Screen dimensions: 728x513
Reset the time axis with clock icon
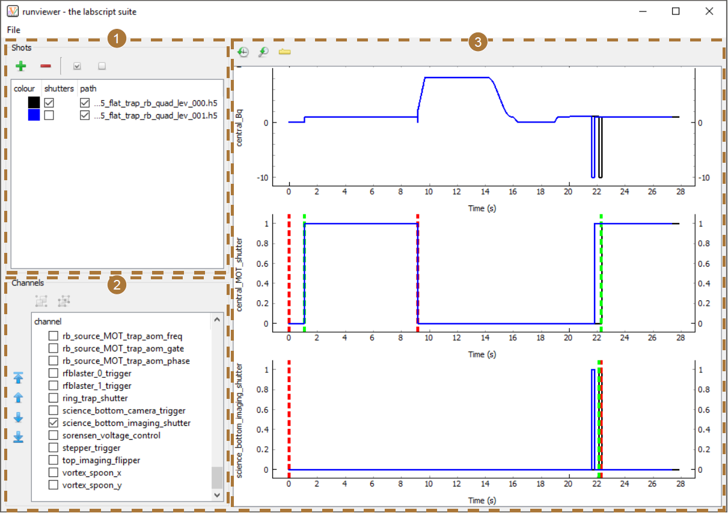[243, 52]
